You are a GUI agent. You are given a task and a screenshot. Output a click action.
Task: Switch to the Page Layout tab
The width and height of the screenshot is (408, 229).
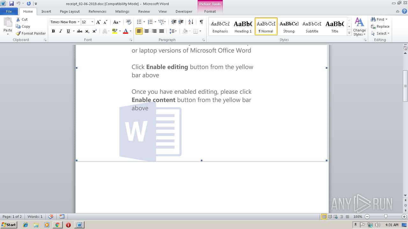70,11
